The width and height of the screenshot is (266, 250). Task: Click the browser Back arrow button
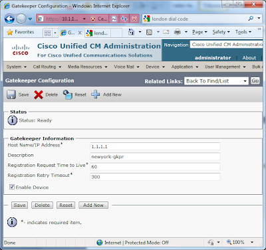(x=9, y=19)
